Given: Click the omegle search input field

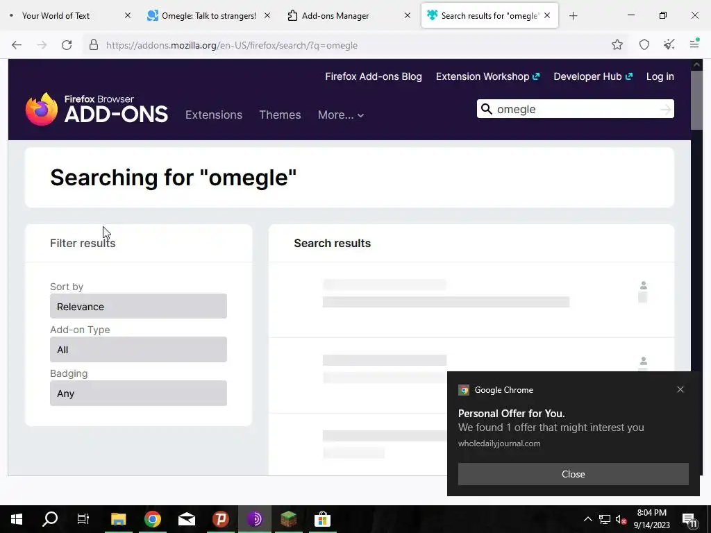Looking at the screenshot, I should point(575,109).
